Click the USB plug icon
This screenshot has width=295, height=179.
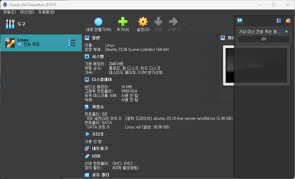pyautogui.click(x=87, y=156)
